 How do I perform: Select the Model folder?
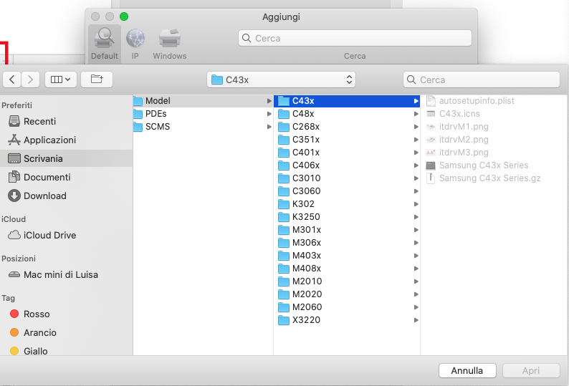coord(203,101)
